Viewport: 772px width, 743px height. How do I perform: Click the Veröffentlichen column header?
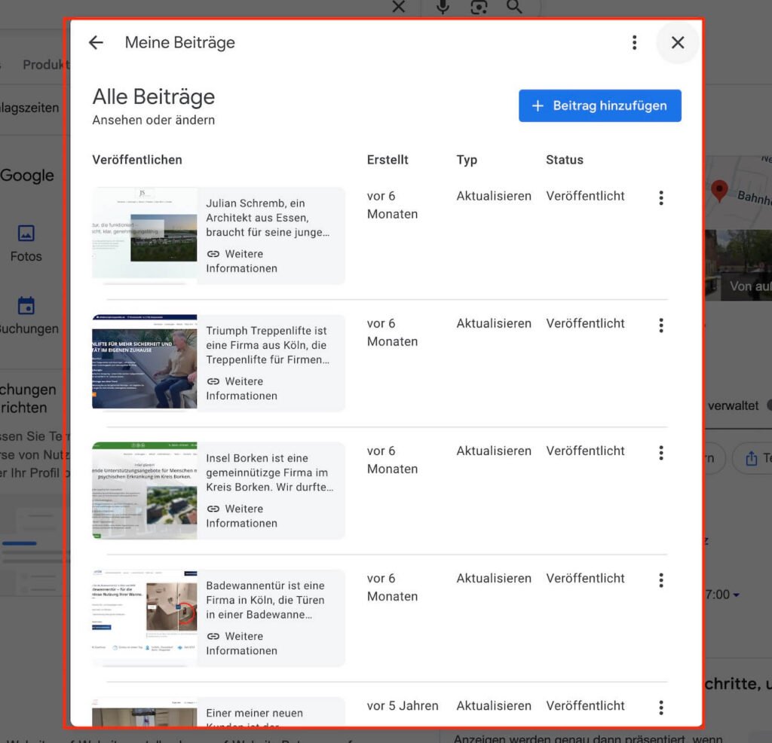(137, 160)
